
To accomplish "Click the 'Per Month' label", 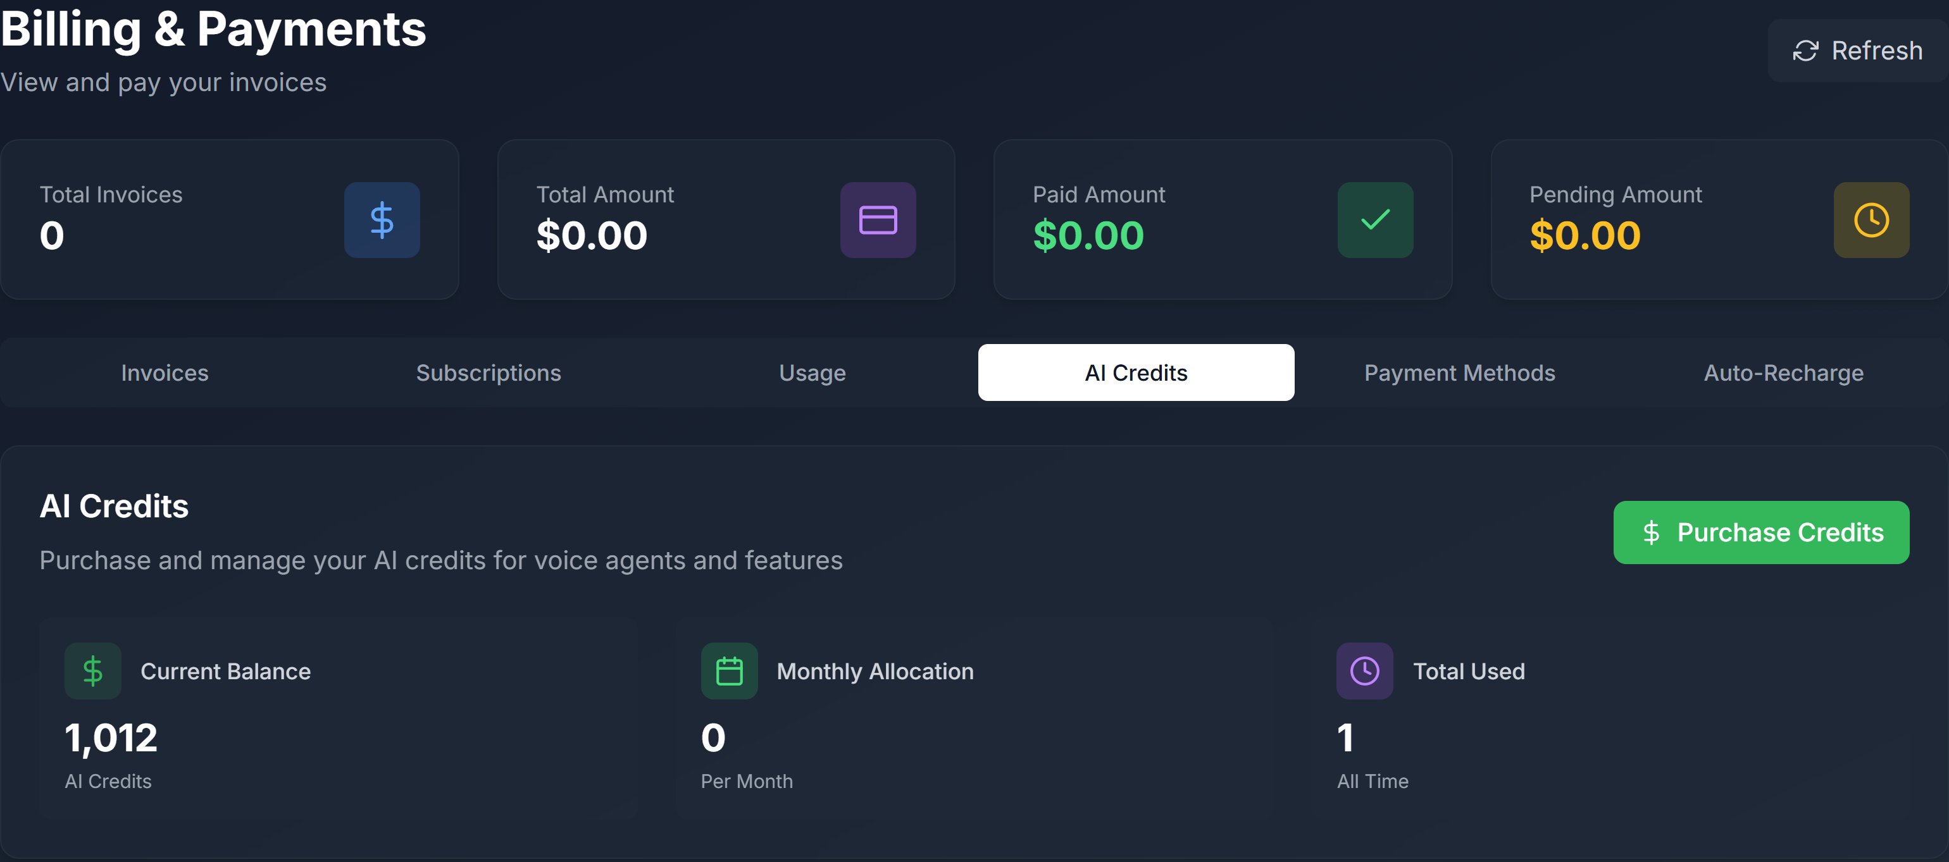I will [746, 781].
